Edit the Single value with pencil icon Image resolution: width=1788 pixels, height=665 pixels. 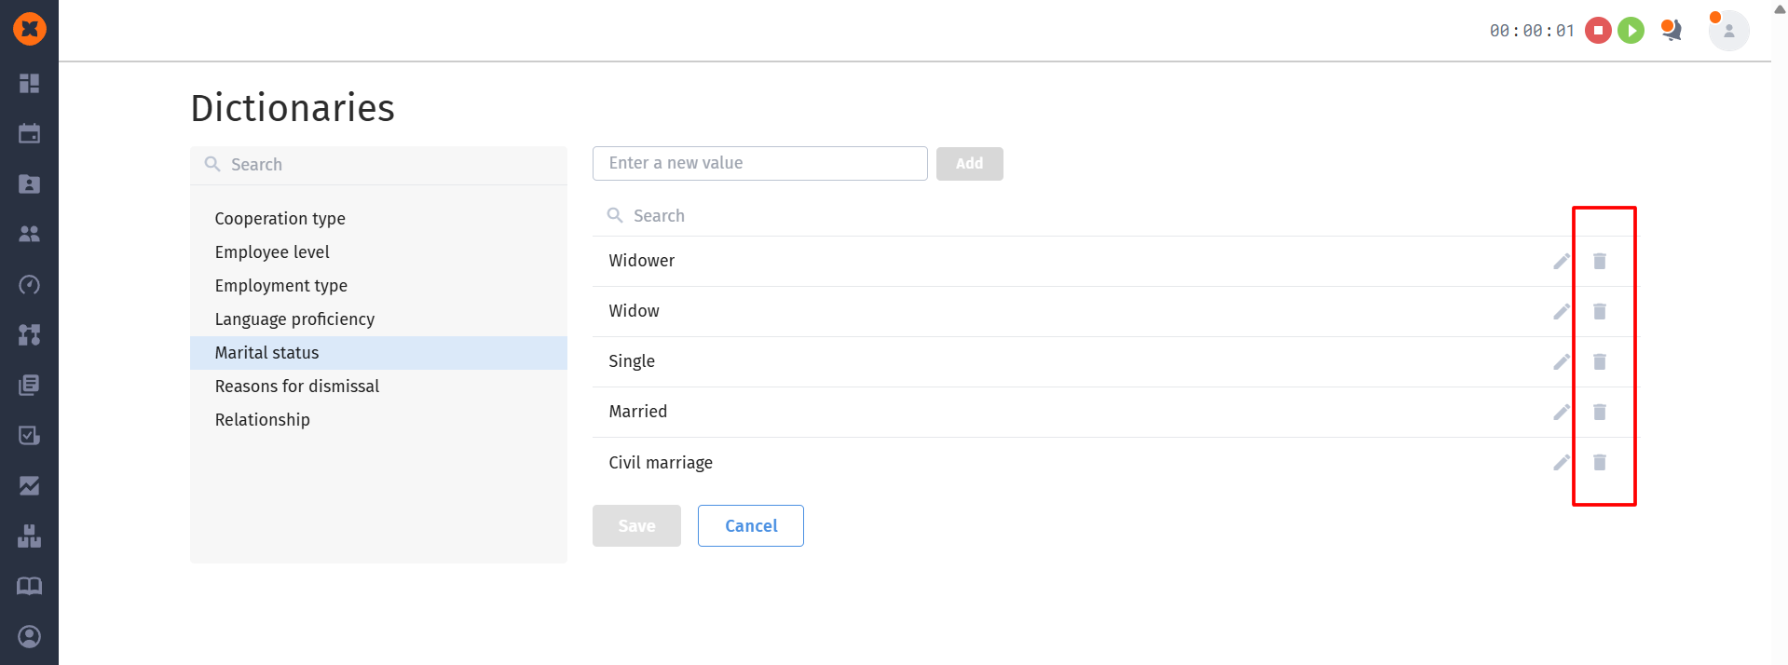pos(1562,361)
